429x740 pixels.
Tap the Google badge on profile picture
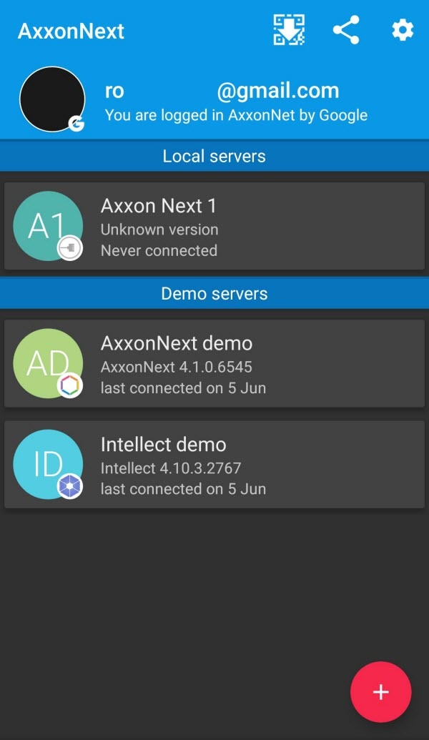(x=77, y=124)
